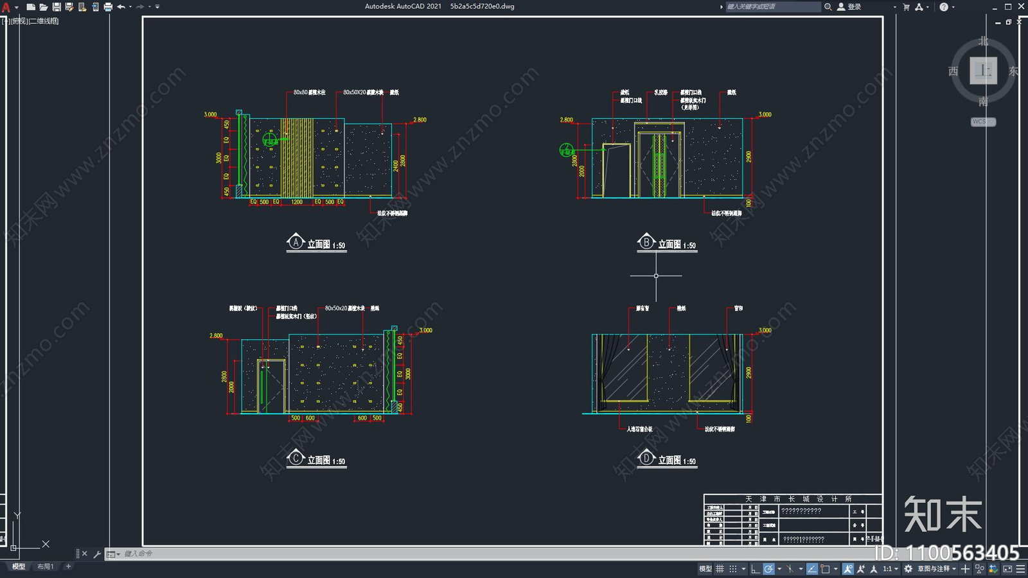Open the application menu dropdown arrow
Screen dimensions: 1028x578
coord(17,7)
